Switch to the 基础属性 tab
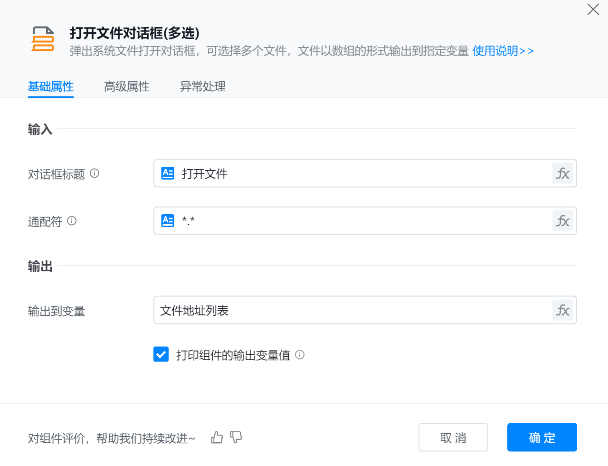The image size is (608, 466). (x=51, y=86)
